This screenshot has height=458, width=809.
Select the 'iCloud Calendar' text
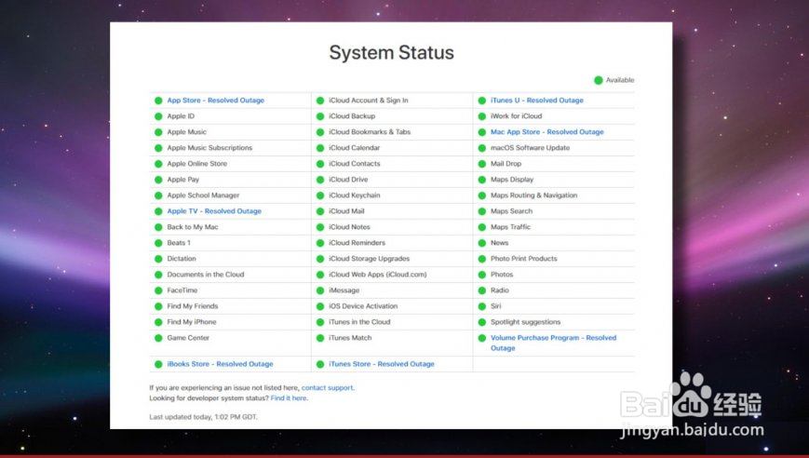pyautogui.click(x=354, y=148)
